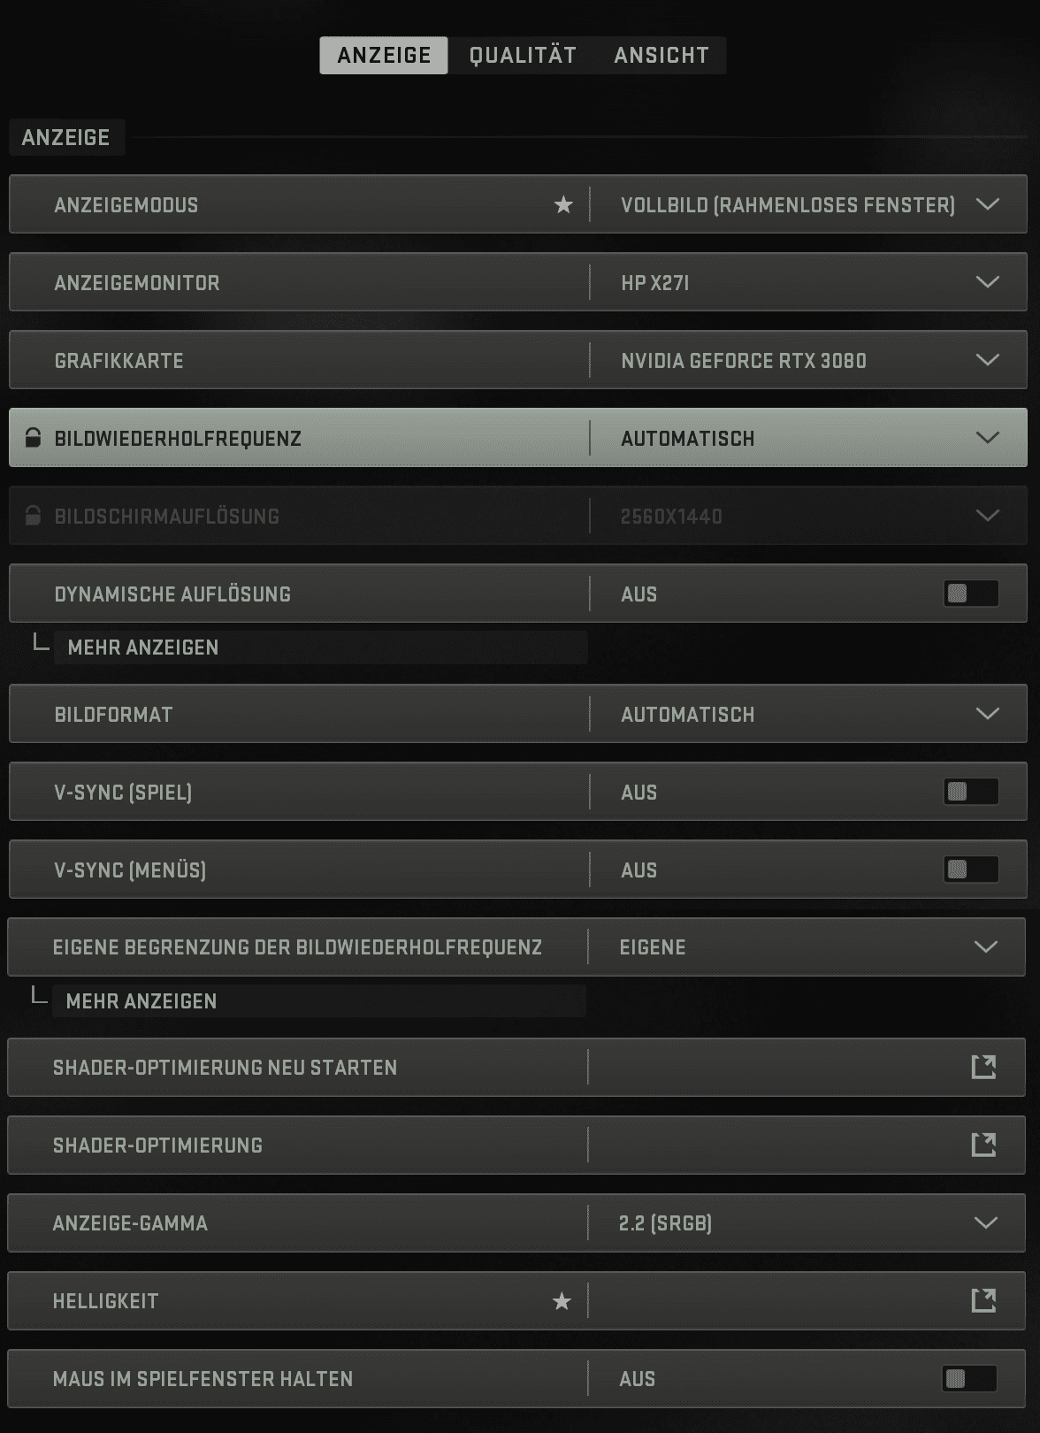The image size is (1040, 1433).
Task: Open the Grafikkarte dropdown chevron
Action: (x=987, y=361)
